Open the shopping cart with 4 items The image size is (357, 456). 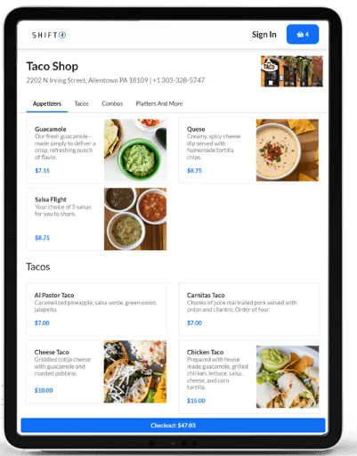tap(303, 34)
